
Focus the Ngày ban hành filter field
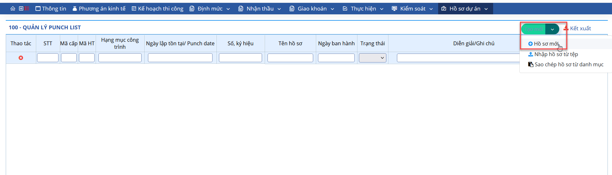pos(336,58)
